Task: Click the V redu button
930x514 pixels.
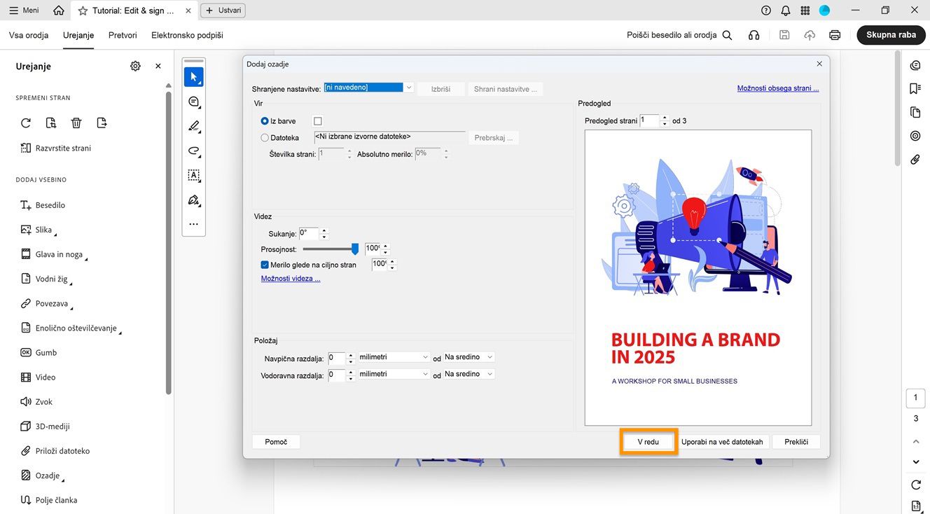Action: pos(648,442)
